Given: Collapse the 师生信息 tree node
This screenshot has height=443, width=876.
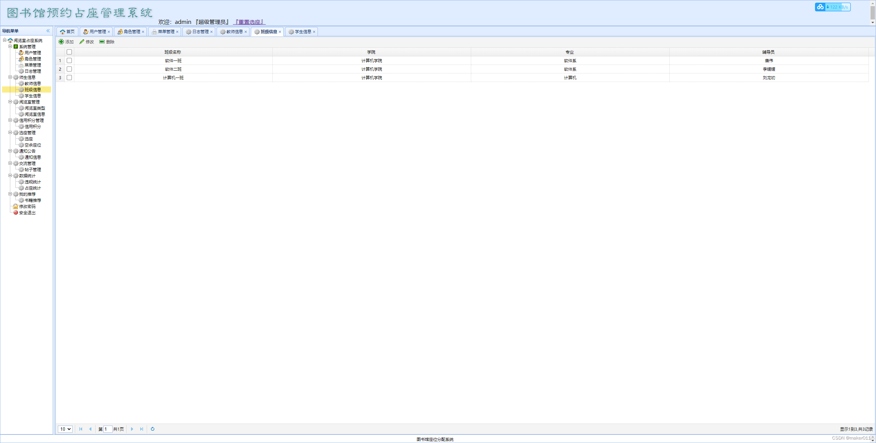Looking at the screenshot, I should coord(10,77).
